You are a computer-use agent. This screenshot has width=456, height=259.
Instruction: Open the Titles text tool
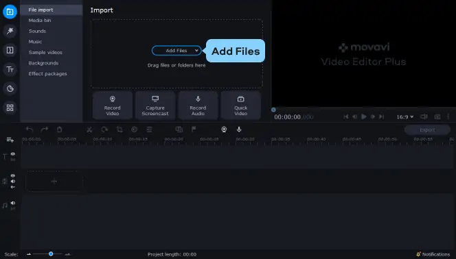(x=10, y=69)
